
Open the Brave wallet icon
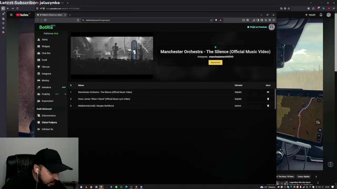[262, 20]
